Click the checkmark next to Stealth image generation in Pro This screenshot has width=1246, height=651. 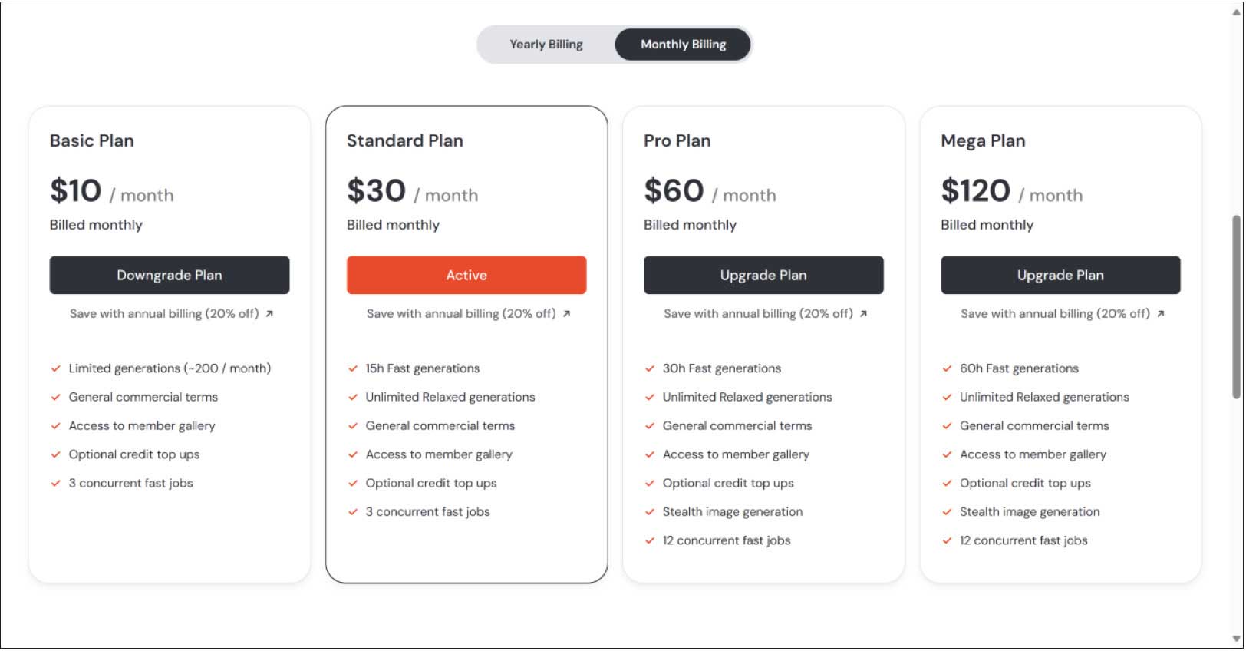650,512
